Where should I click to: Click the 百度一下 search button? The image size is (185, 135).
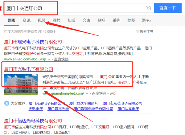(167, 8)
